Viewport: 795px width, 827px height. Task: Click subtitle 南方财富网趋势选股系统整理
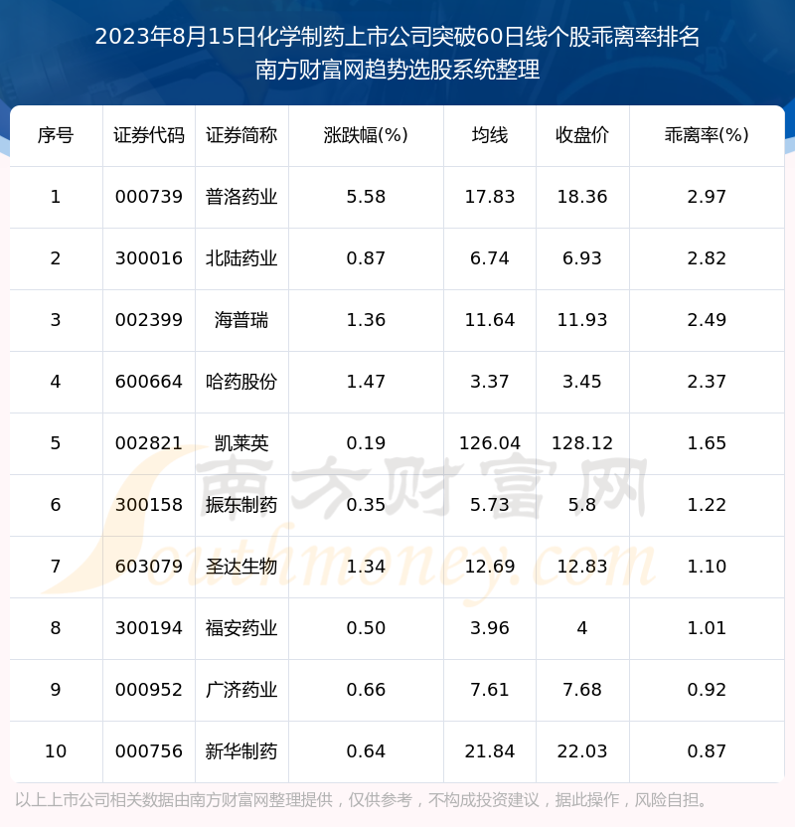(397, 71)
